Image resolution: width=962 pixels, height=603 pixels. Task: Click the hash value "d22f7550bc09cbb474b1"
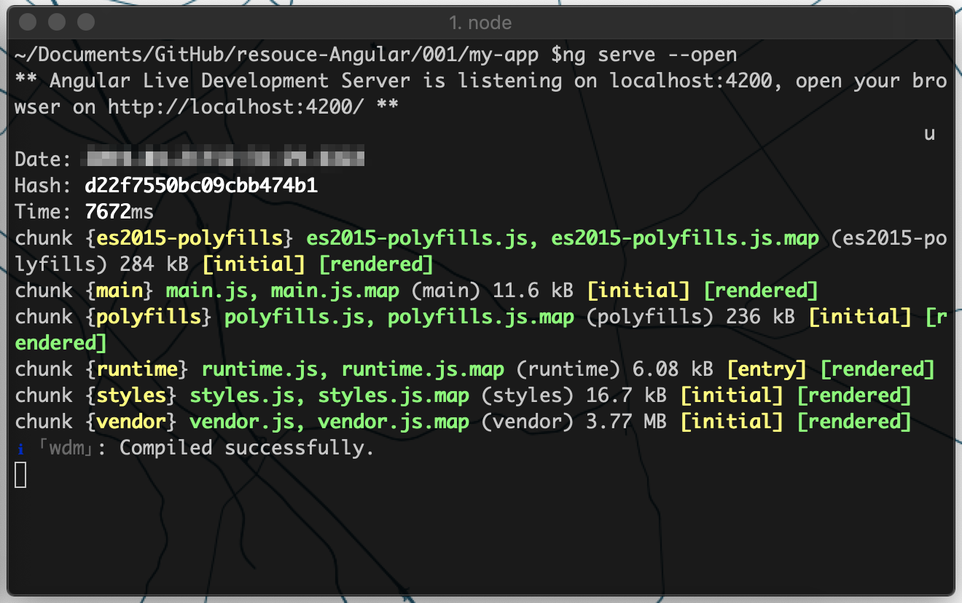coord(201,186)
